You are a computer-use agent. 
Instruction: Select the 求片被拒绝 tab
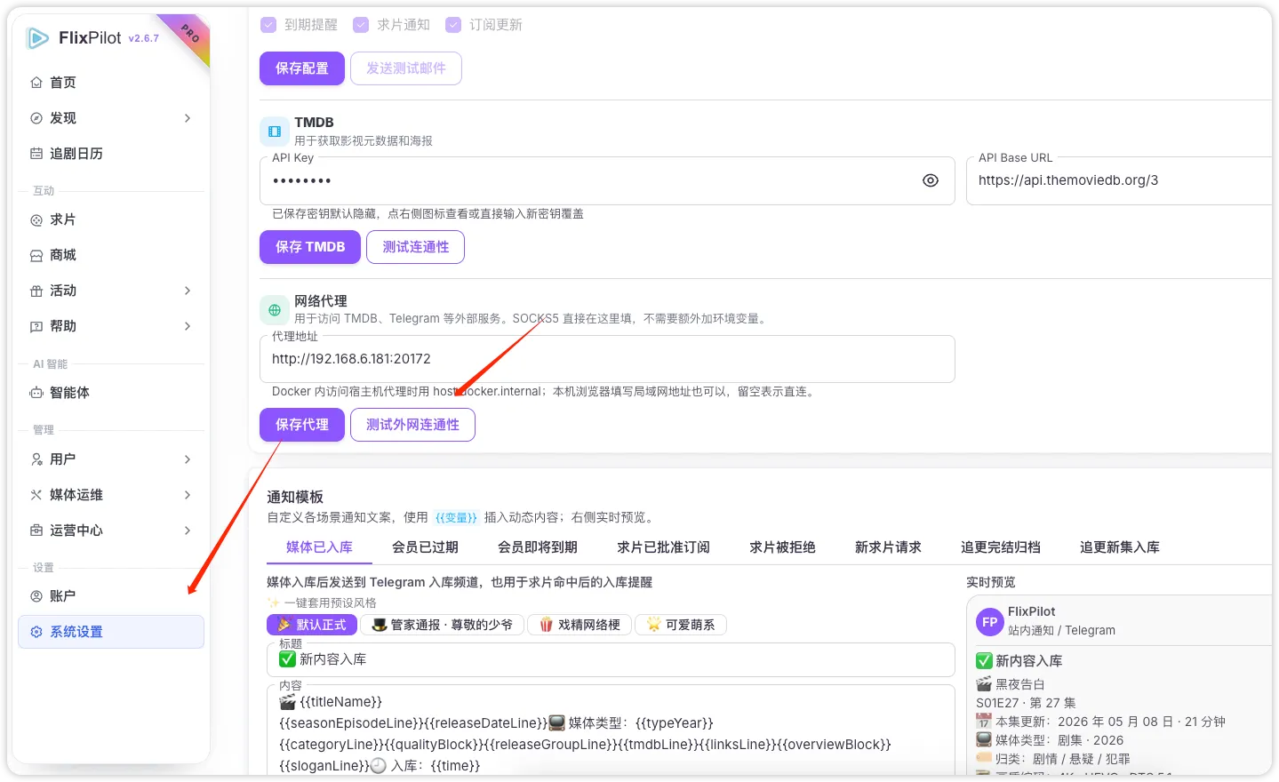point(782,547)
